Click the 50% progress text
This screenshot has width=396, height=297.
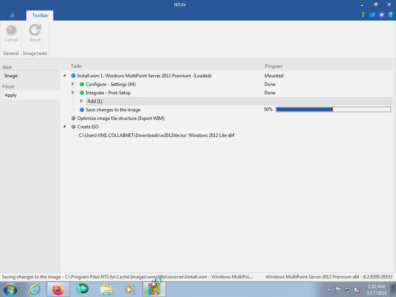[x=268, y=109]
